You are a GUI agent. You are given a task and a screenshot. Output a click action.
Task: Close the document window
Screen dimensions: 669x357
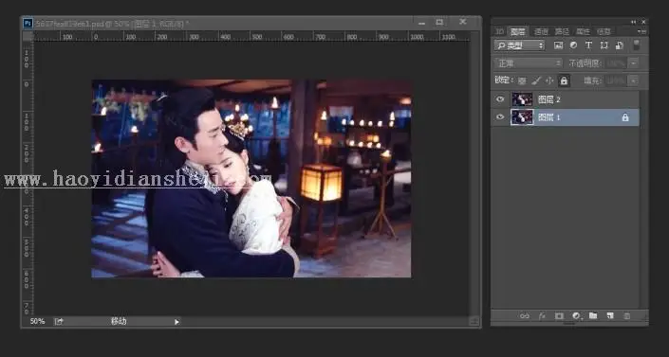[x=462, y=22]
